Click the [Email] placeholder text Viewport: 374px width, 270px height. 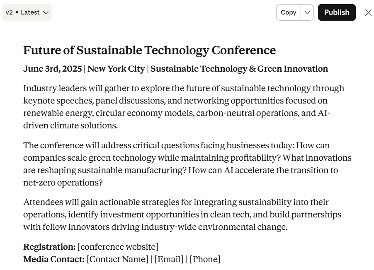[169, 259]
